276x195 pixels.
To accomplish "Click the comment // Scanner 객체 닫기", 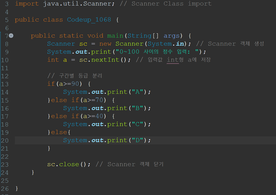I will (x=129, y=164).
